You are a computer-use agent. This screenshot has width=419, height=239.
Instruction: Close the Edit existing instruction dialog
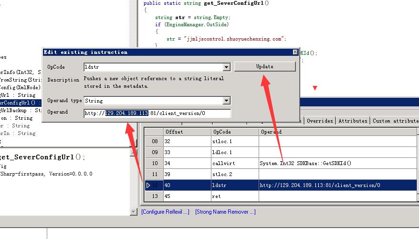point(295,52)
